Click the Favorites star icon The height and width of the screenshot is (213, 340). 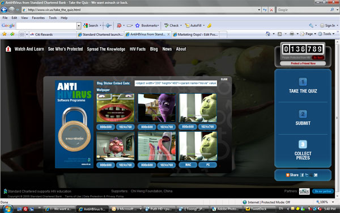point(5,34)
